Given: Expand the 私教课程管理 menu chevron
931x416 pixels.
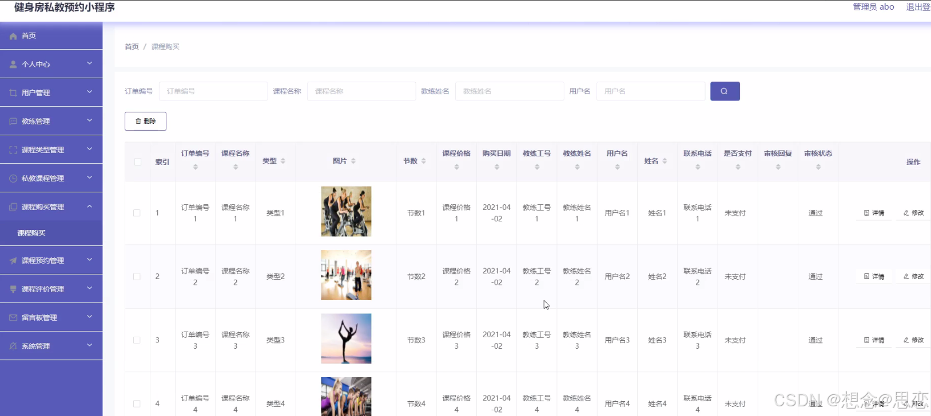Looking at the screenshot, I should pyautogui.click(x=90, y=177).
